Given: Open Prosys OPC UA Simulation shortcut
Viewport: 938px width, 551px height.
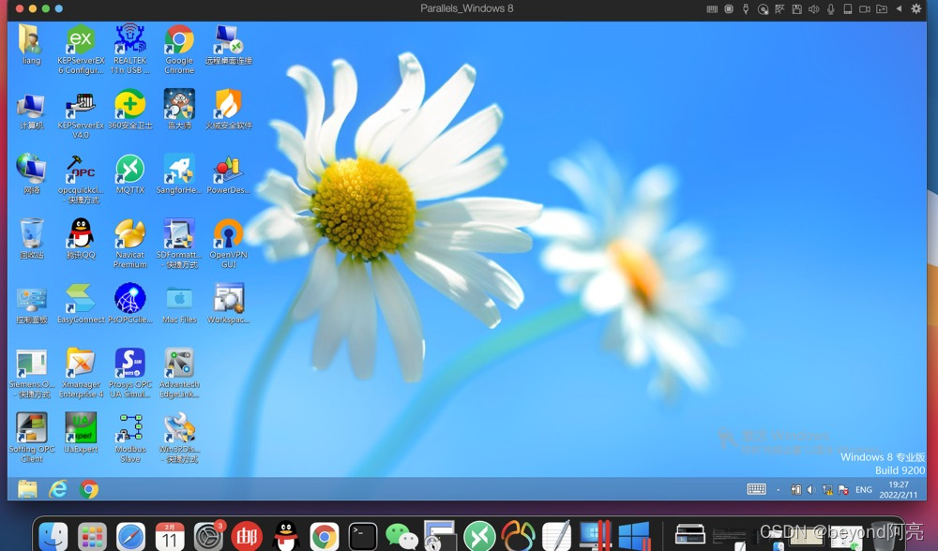Looking at the screenshot, I should pyautogui.click(x=129, y=373).
